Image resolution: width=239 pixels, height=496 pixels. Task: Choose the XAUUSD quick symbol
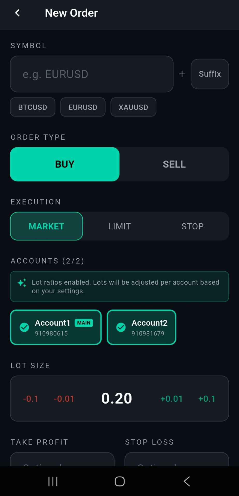point(133,107)
